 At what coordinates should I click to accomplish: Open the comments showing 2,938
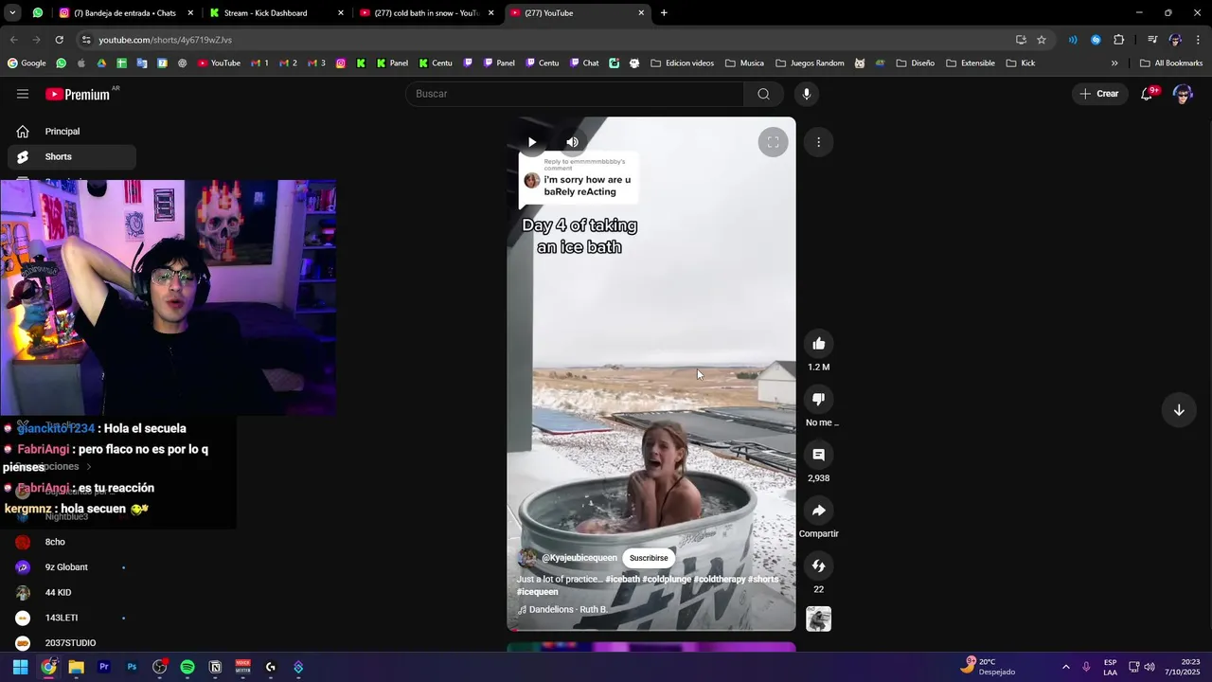coord(819,455)
